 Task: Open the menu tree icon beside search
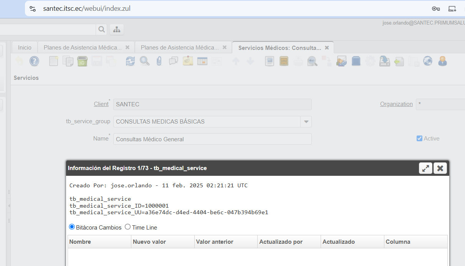pyautogui.click(x=117, y=29)
